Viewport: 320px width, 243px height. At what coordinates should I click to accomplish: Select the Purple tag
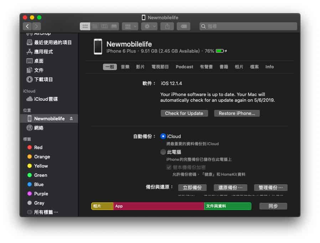coord(38,194)
